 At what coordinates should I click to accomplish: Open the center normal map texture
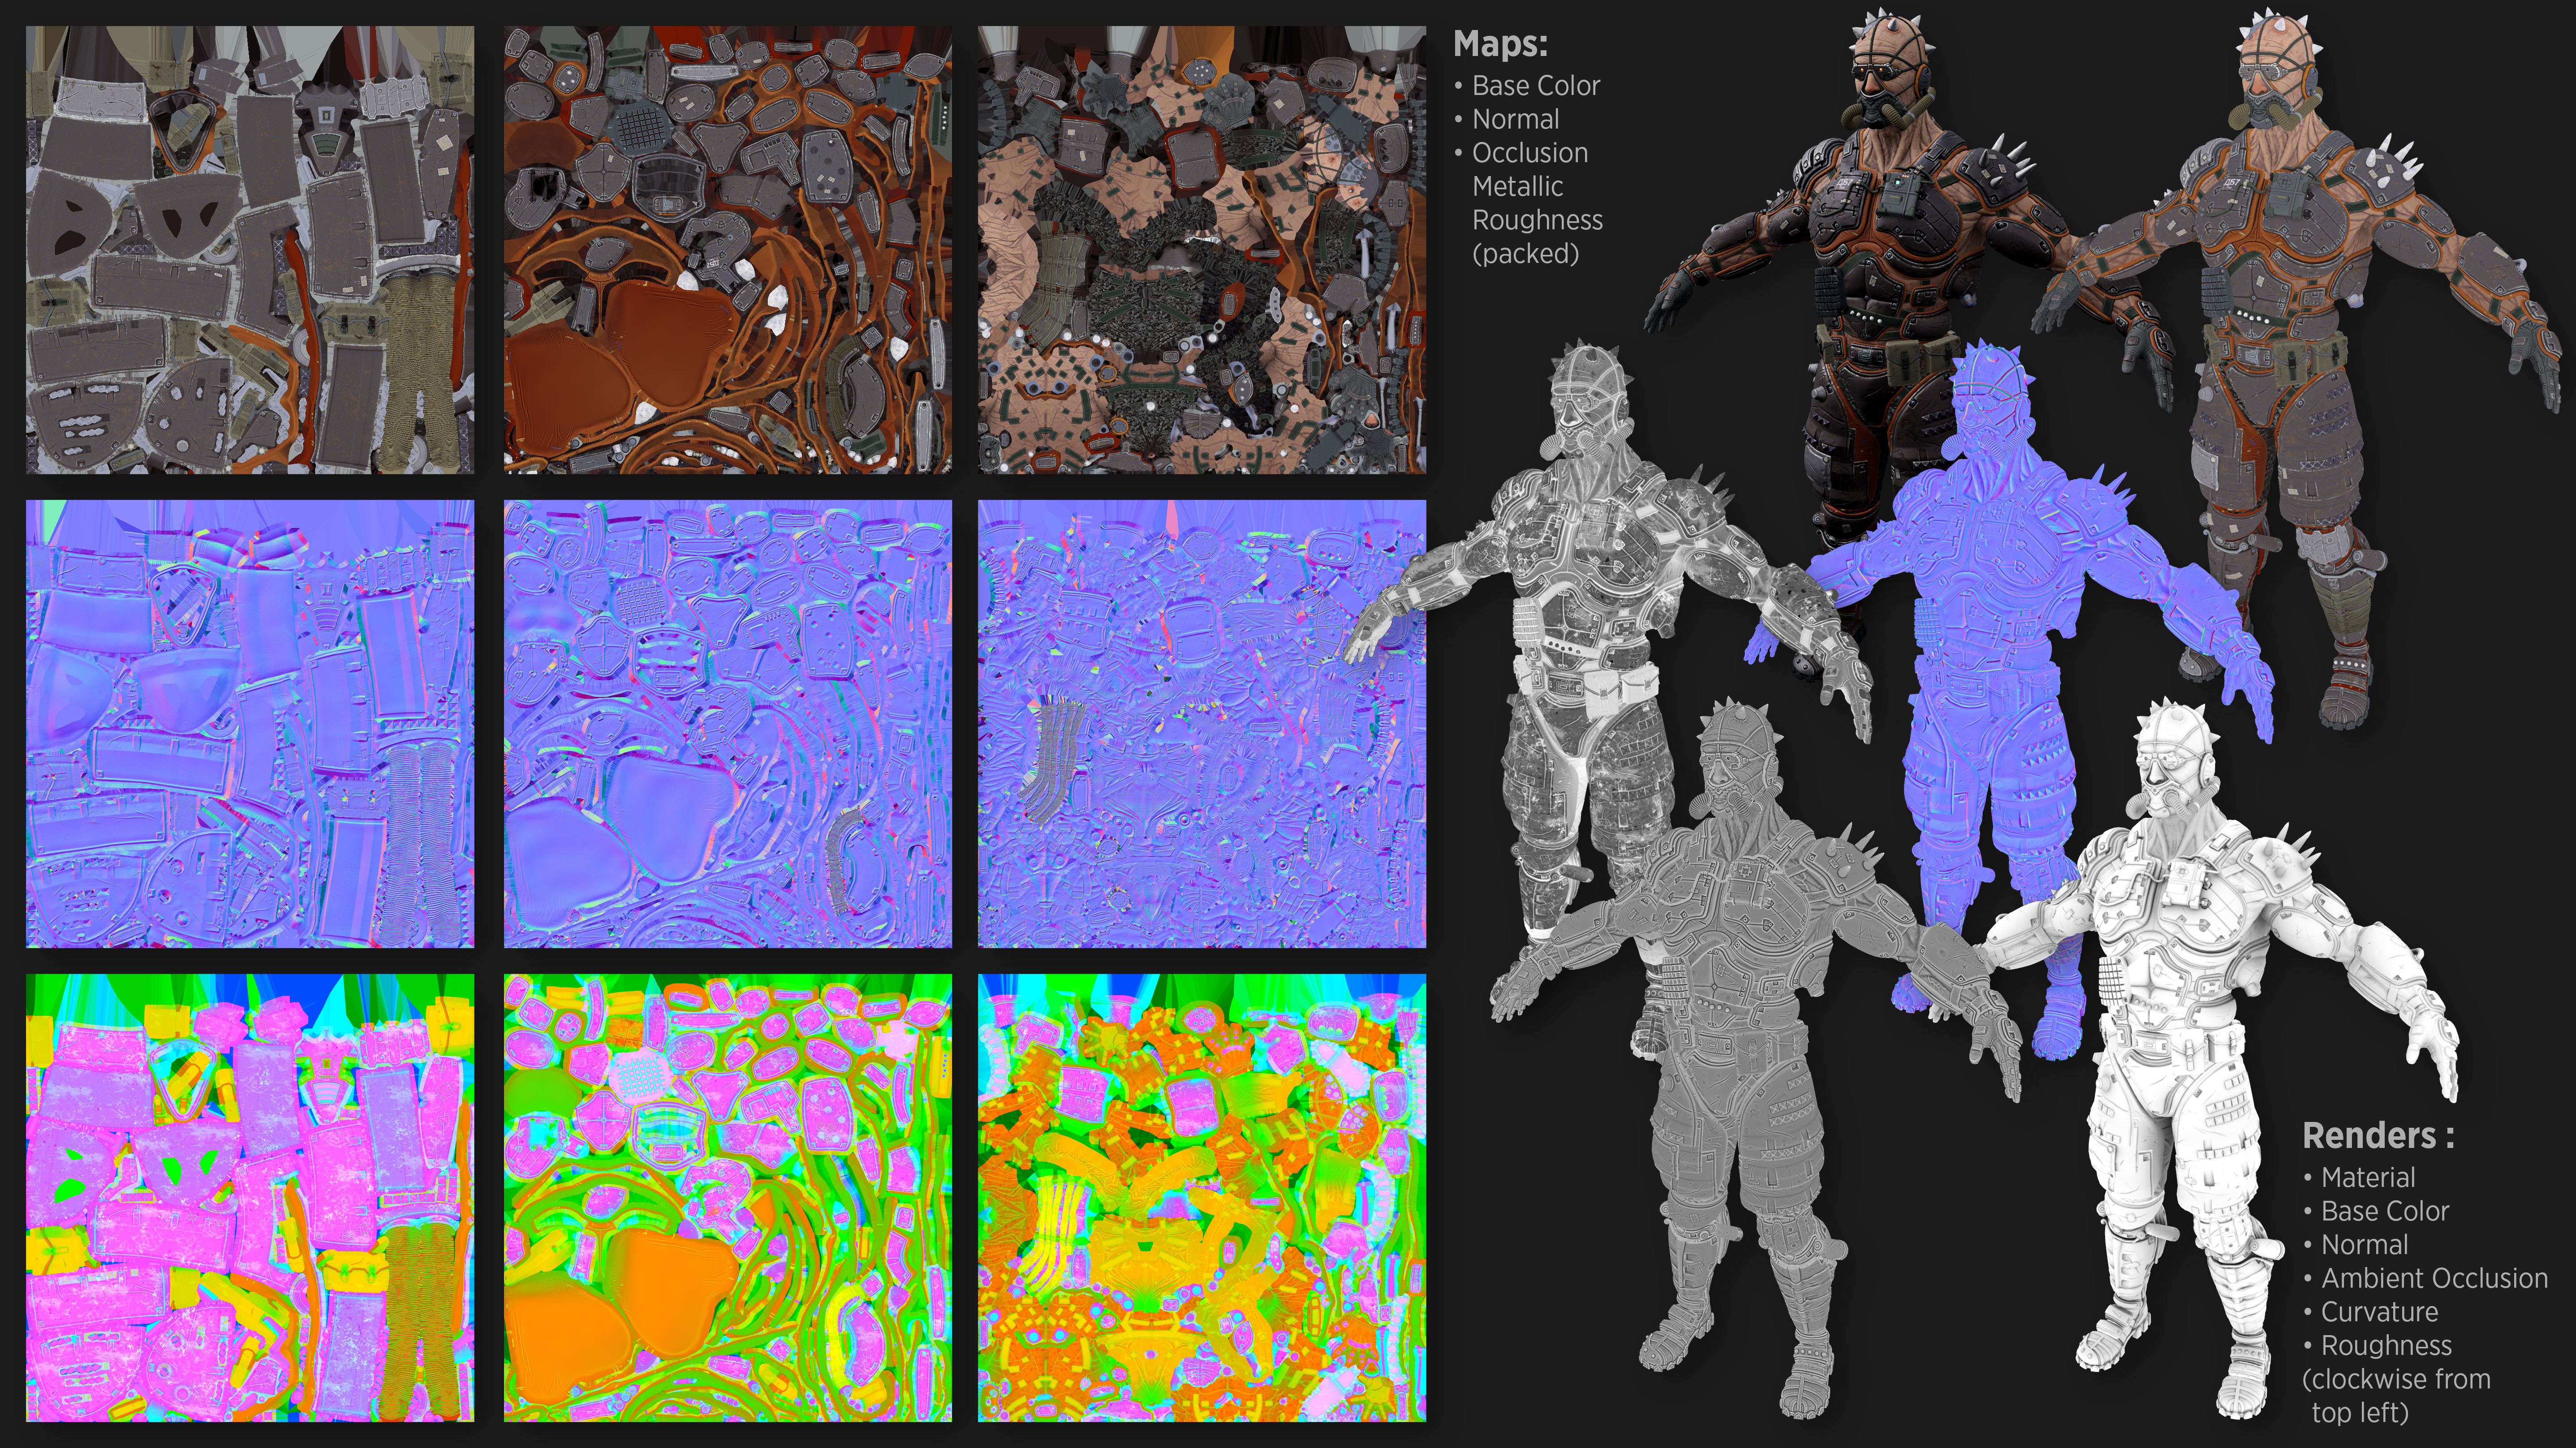tap(728, 724)
